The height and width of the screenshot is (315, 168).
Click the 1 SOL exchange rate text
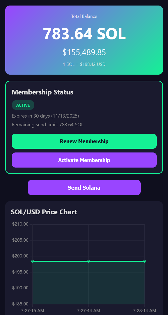click(84, 64)
